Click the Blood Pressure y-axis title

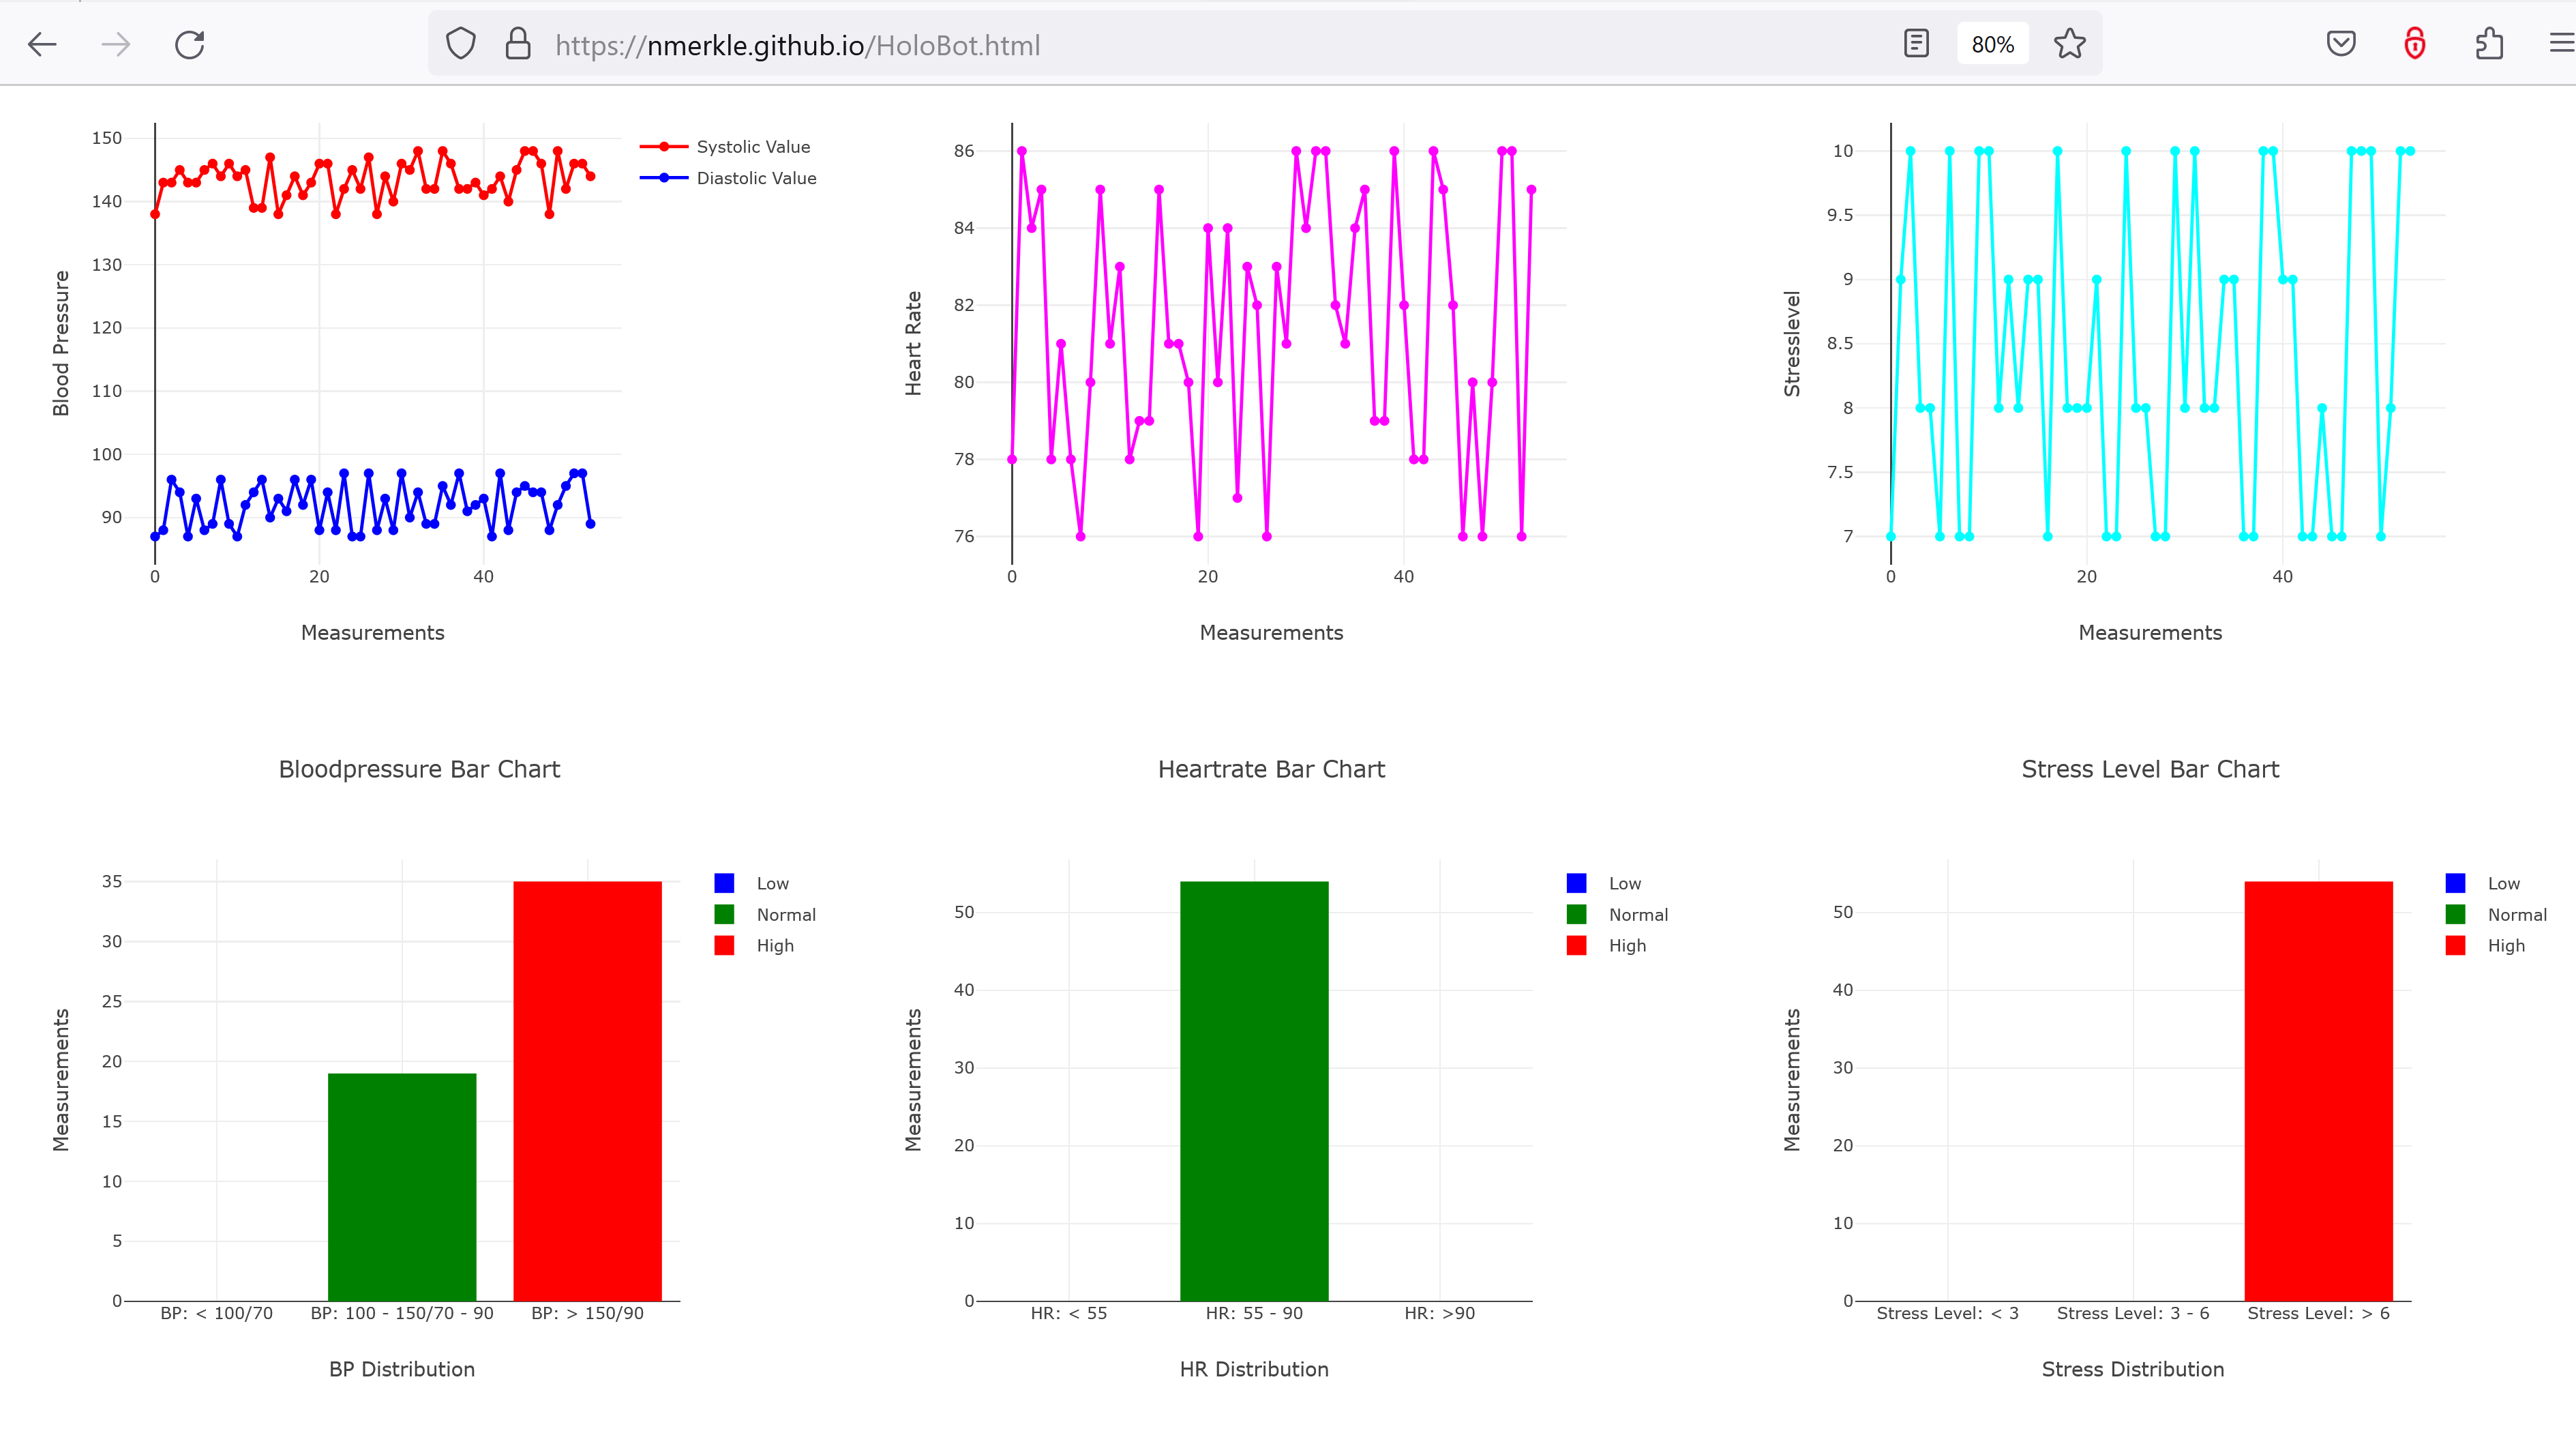[x=61, y=343]
